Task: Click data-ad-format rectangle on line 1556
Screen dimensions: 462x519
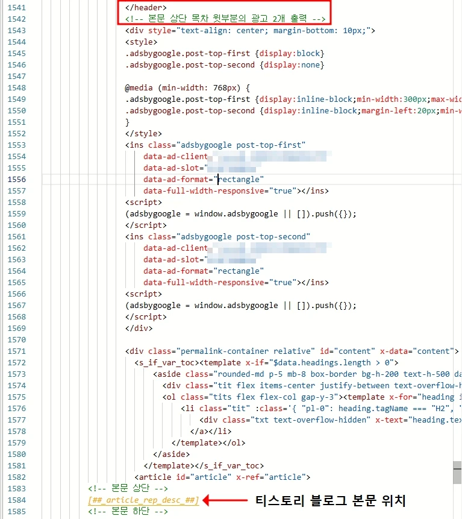Action: point(204,180)
